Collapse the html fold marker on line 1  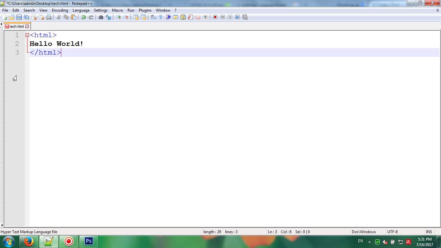pyautogui.click(x=27, y=35)
